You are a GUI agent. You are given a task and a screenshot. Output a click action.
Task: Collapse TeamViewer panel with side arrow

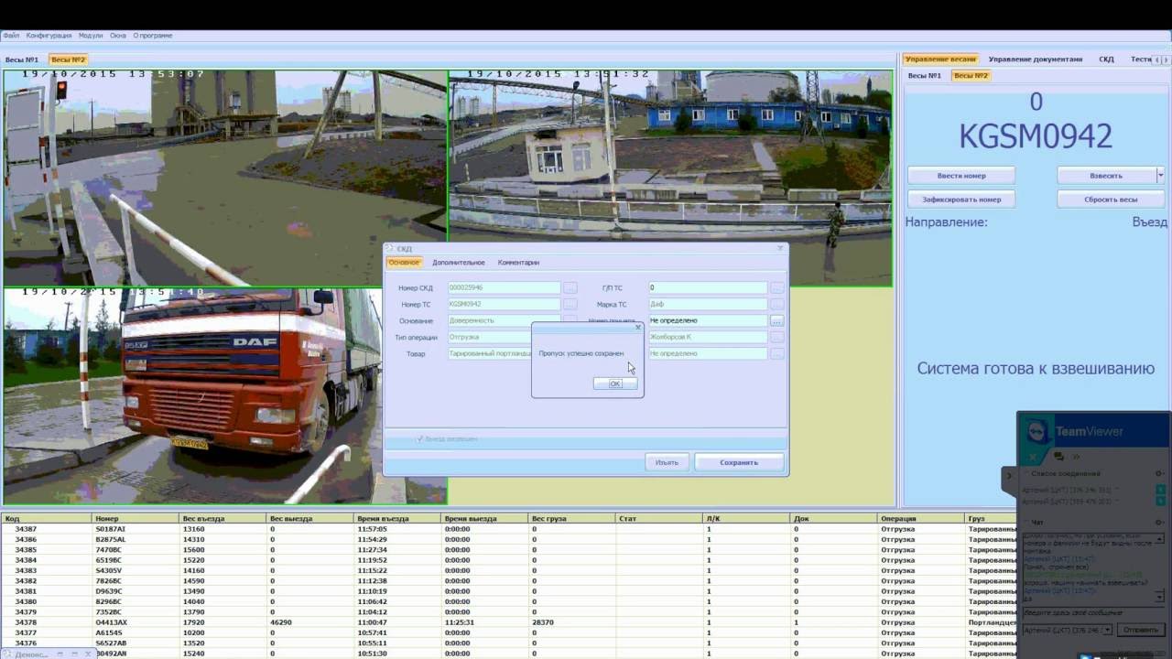pyautogui.click(x=1009, y=476)
